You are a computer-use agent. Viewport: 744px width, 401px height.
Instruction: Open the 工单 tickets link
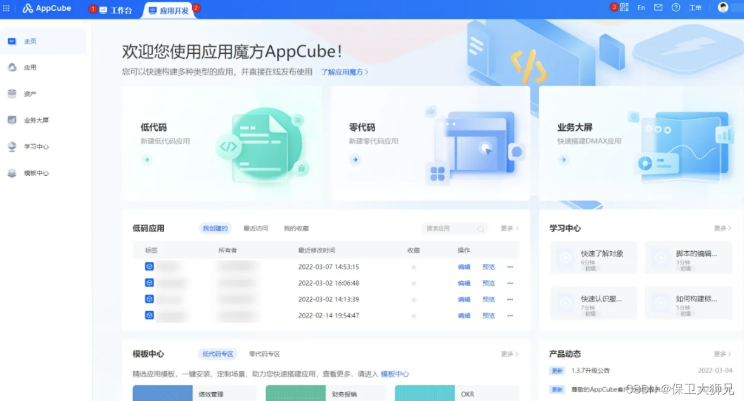pyautogui.click(x=695, y=8)
